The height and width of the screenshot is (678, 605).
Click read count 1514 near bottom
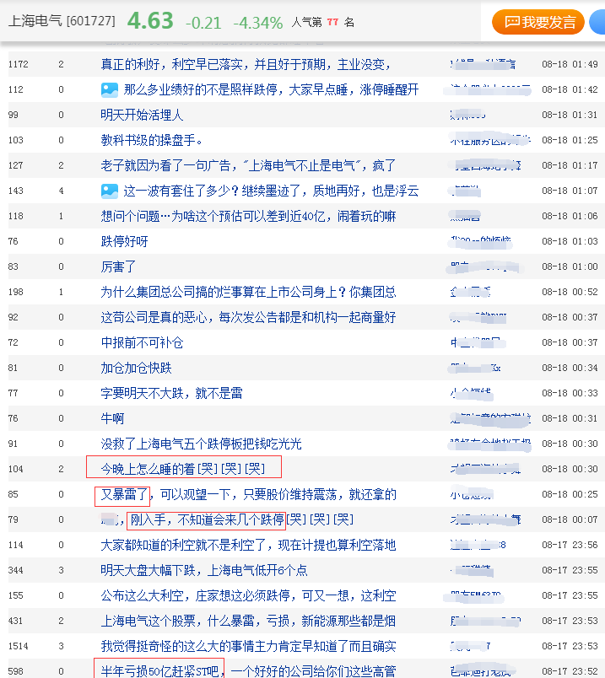[x=19, y=647]
